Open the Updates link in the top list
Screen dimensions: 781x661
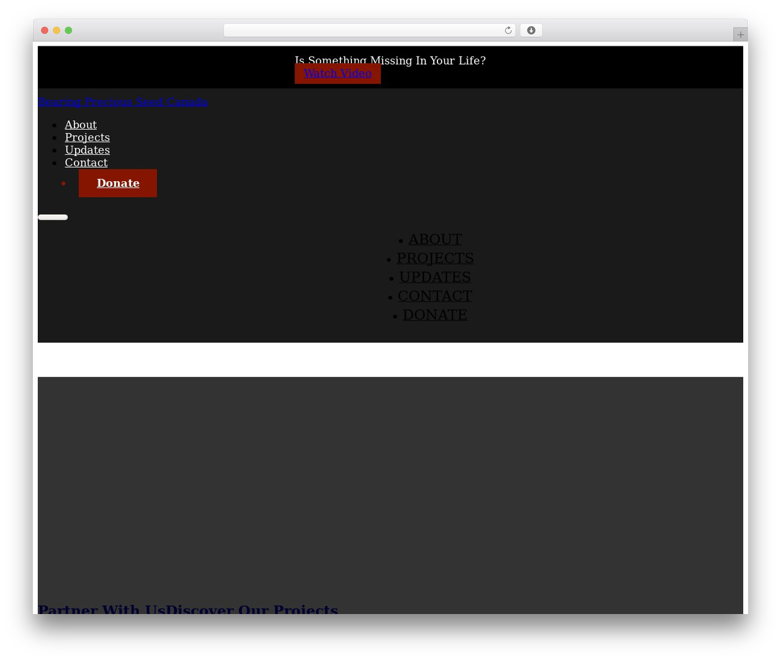(x=87, y=150)
